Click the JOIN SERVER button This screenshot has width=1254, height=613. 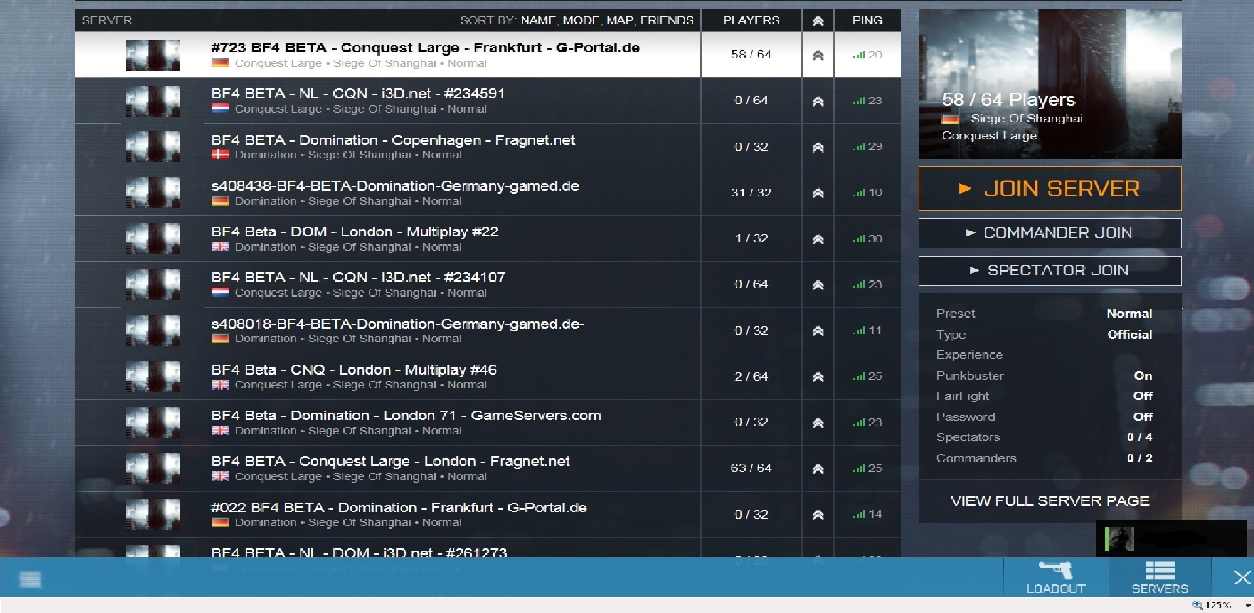point(1050,189)
